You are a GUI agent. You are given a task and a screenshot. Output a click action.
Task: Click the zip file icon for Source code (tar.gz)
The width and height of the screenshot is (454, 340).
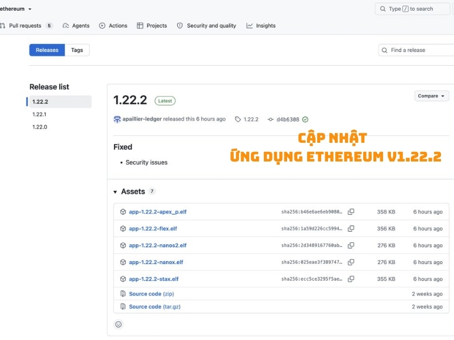click(x=123, y=307)
